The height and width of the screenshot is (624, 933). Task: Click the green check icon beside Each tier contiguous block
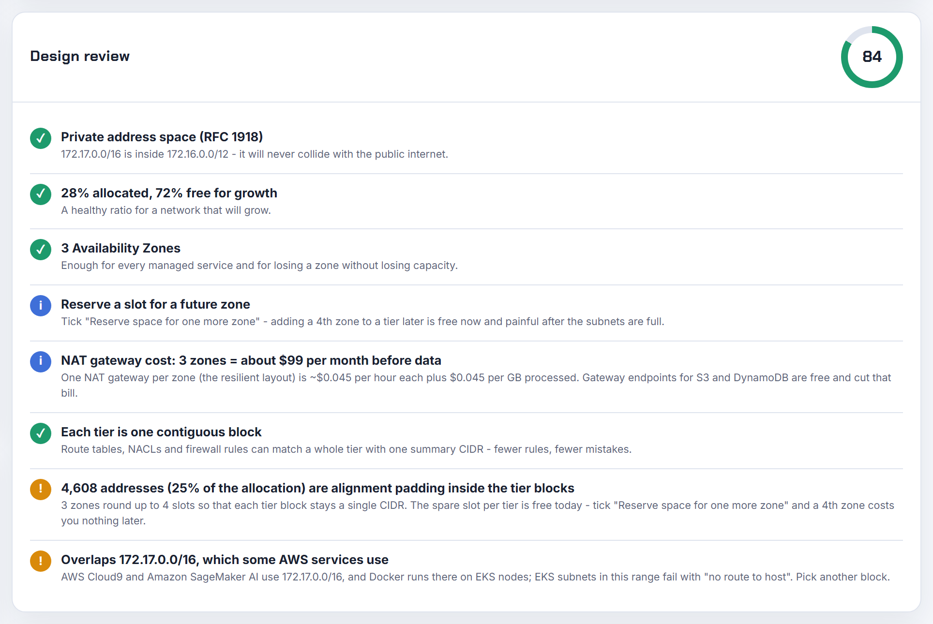41,433
